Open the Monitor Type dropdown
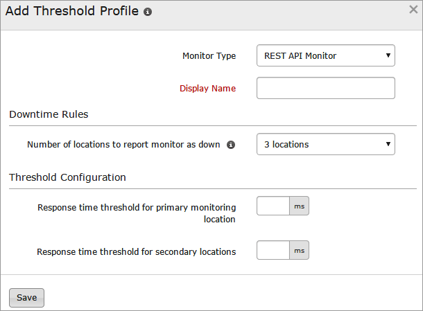 pos(325,55)
